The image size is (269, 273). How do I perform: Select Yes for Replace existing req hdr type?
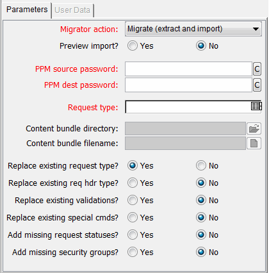point(133,183)
